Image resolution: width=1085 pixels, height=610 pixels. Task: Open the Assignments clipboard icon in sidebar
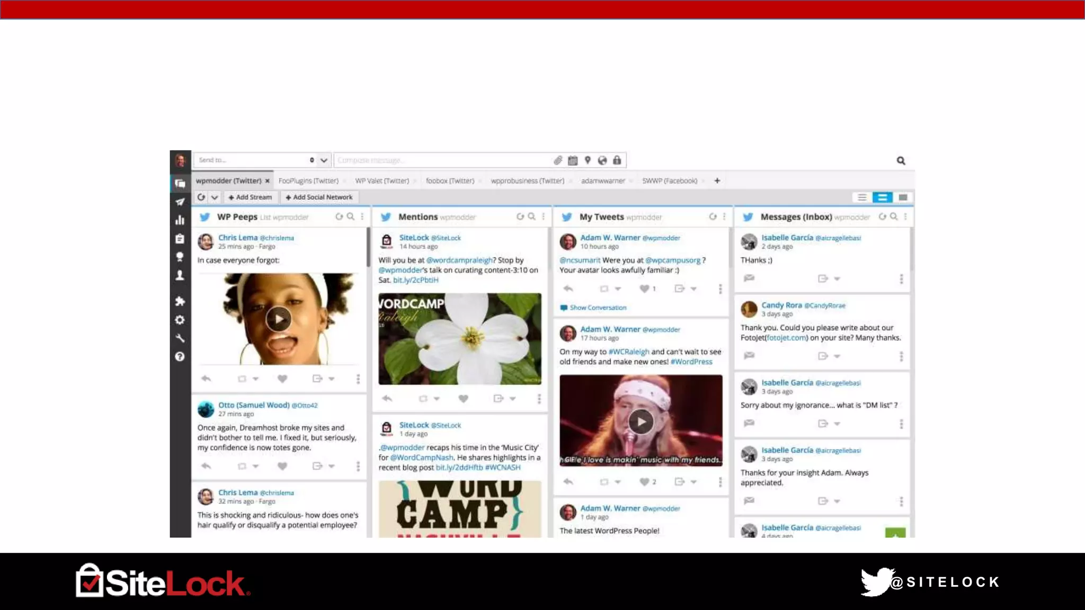point(180,239)
